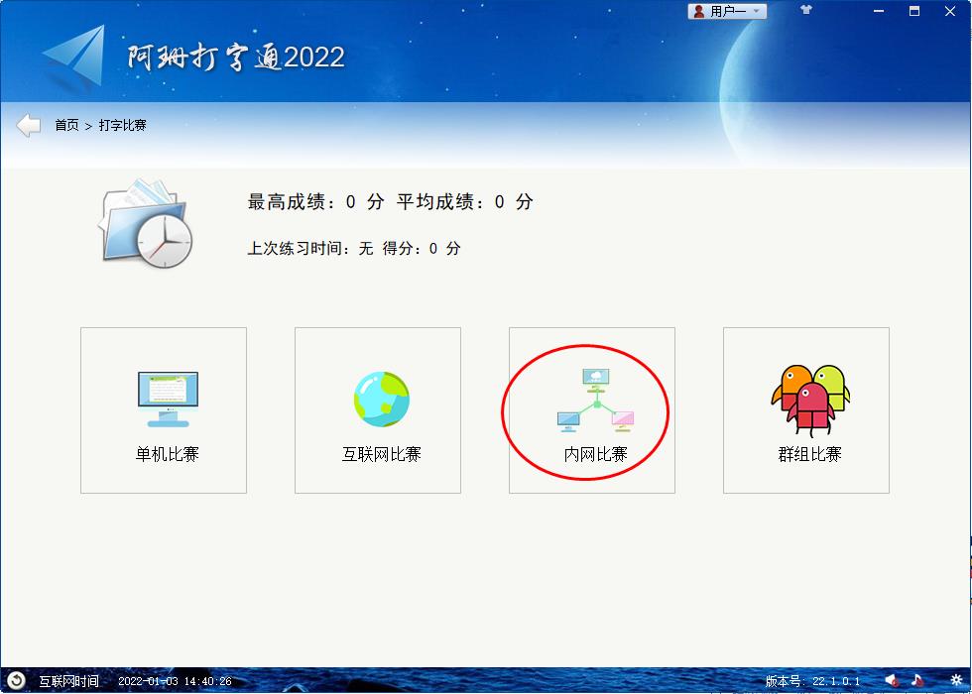Viewport: 972px width, 694px height.
Task: Open the 内网比赛 intranet competition
Action: coord(592,410)
